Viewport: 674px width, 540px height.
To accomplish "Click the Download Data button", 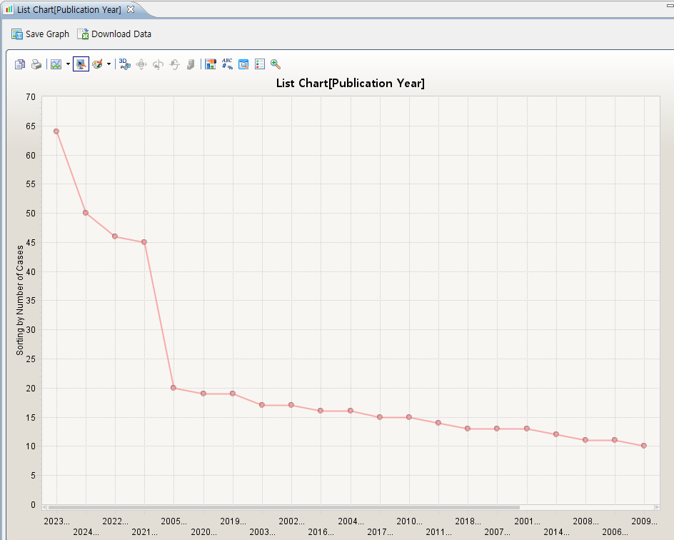I will tap(114, 34).
